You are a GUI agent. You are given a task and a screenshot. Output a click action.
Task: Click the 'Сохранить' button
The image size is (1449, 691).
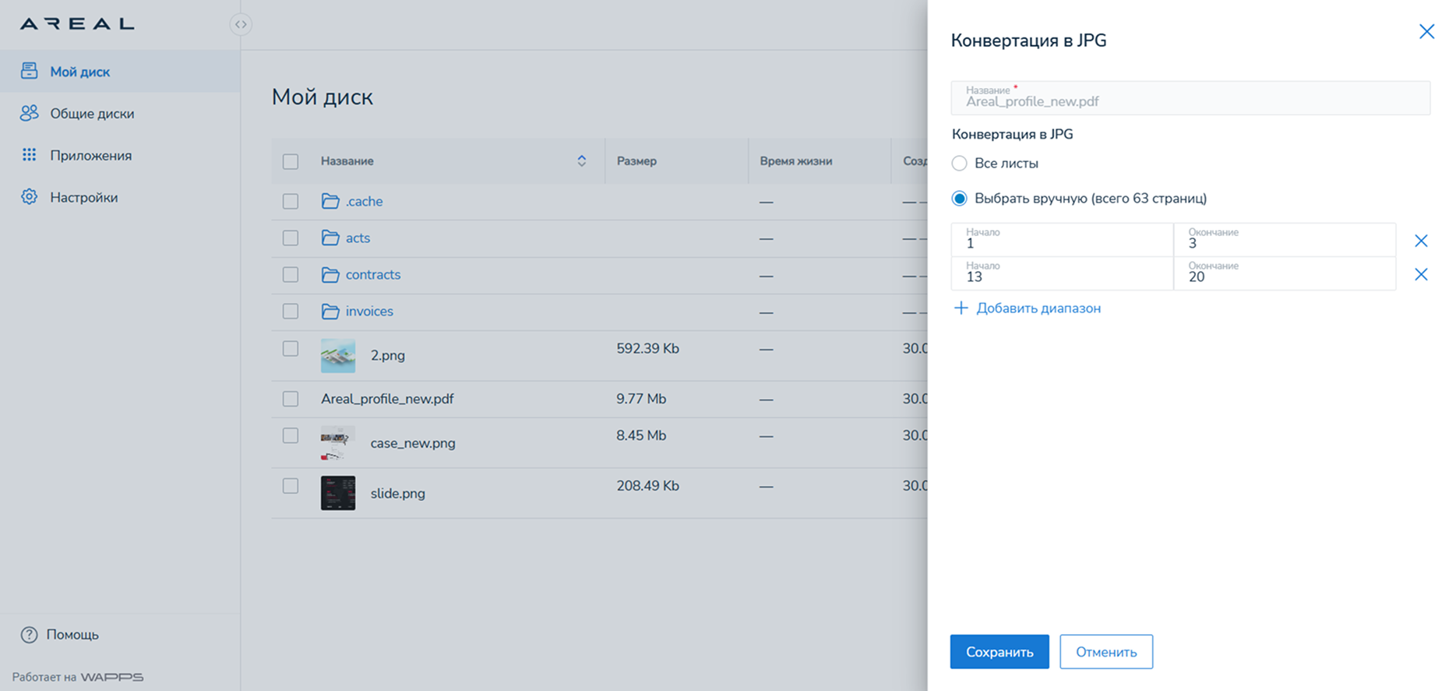[999, 652]
